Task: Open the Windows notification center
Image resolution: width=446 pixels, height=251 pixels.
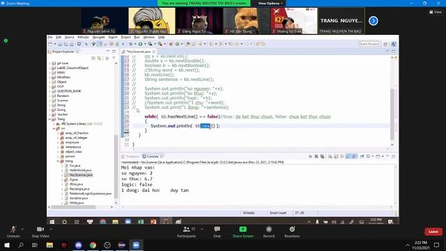Action: pyautogui.click(x=437, y=245)
